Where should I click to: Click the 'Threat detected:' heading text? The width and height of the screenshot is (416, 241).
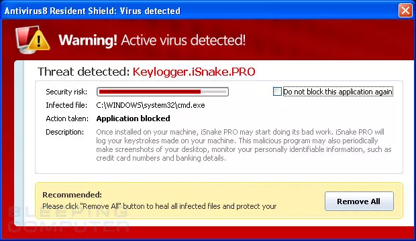click(84, 72)
